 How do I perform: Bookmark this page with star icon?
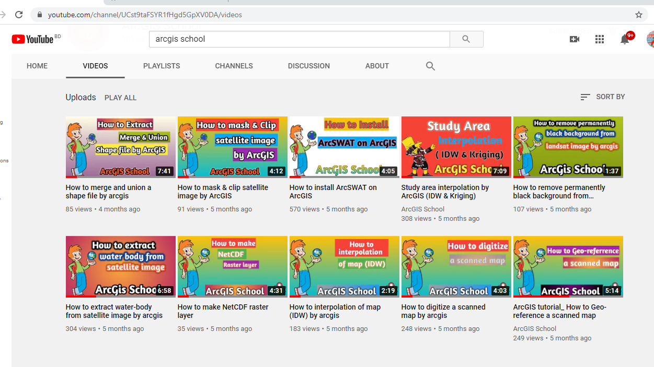point(638,15)
